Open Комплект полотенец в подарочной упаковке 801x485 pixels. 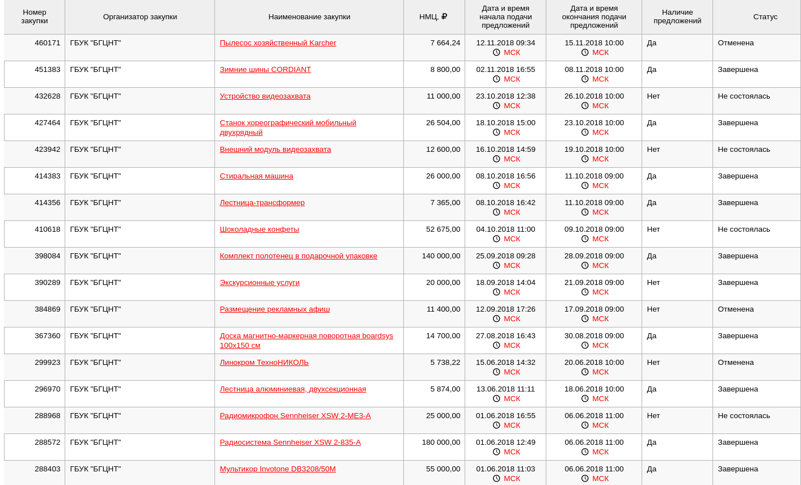click(x=298, y=256)
